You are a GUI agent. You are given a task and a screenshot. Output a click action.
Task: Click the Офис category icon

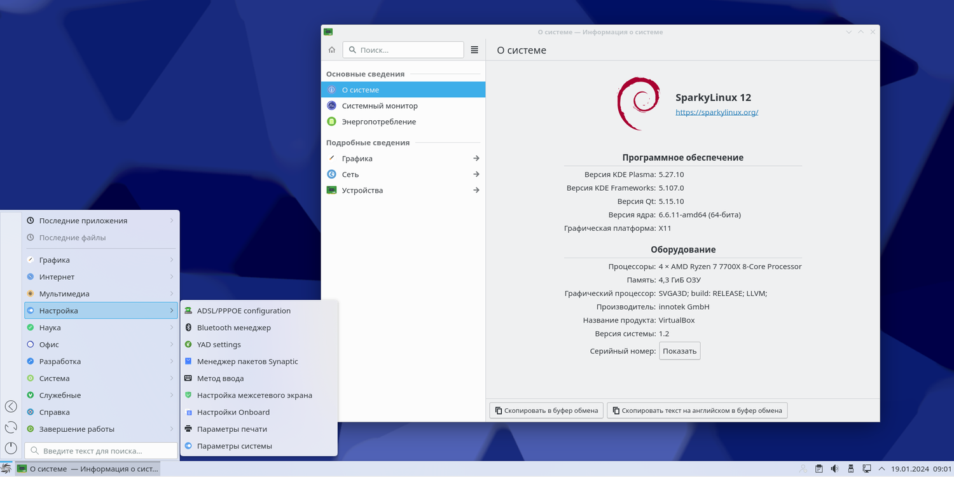click(31, 344)
